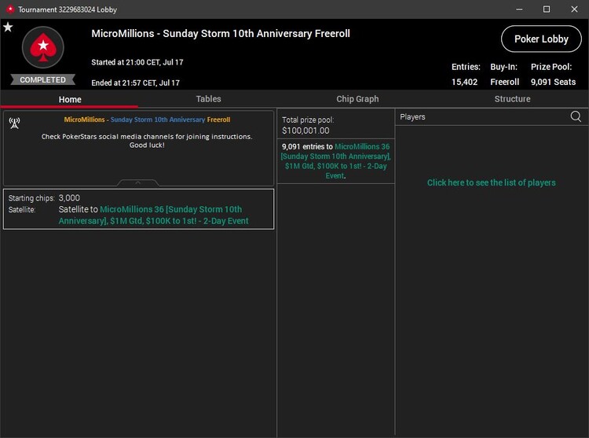Switch to the Chip Graph tab
This screenshot has width=589, height=438.
pos(357,99)
